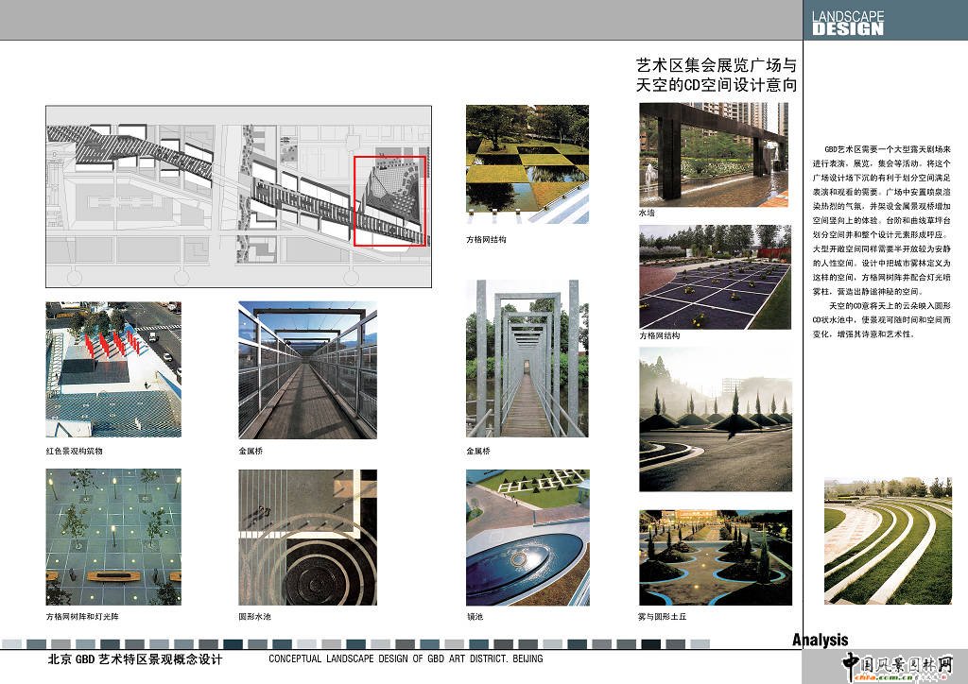The height and width of the screenshot is (684, 968).
Task: Click the red landscape structure photo
Action: coord(113,369)
